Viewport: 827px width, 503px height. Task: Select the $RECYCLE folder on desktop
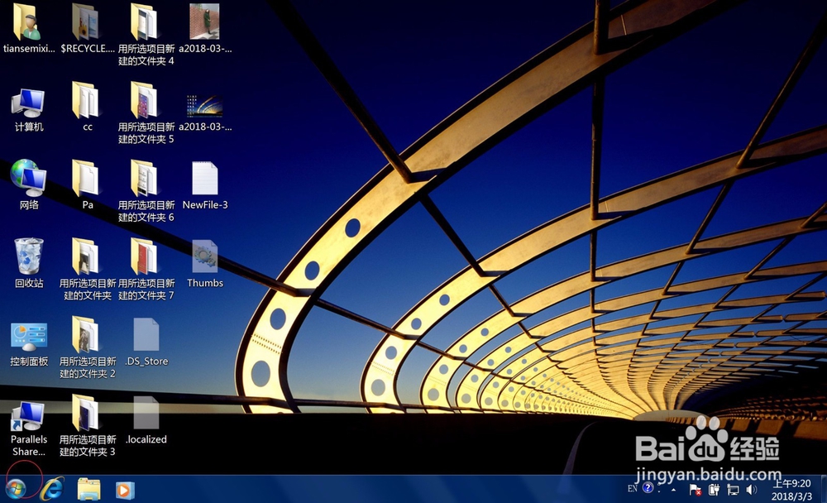[x=87, y=23]
